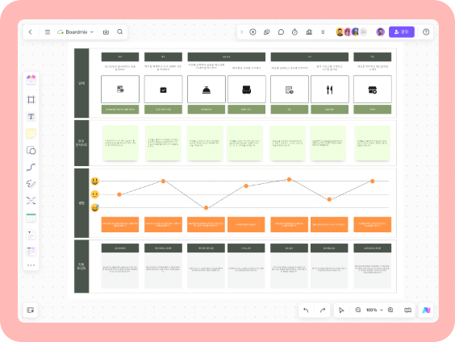The height and width of the screenshot is (342, 455).
Task: Click the purple share button
Action: click(402, 32)
